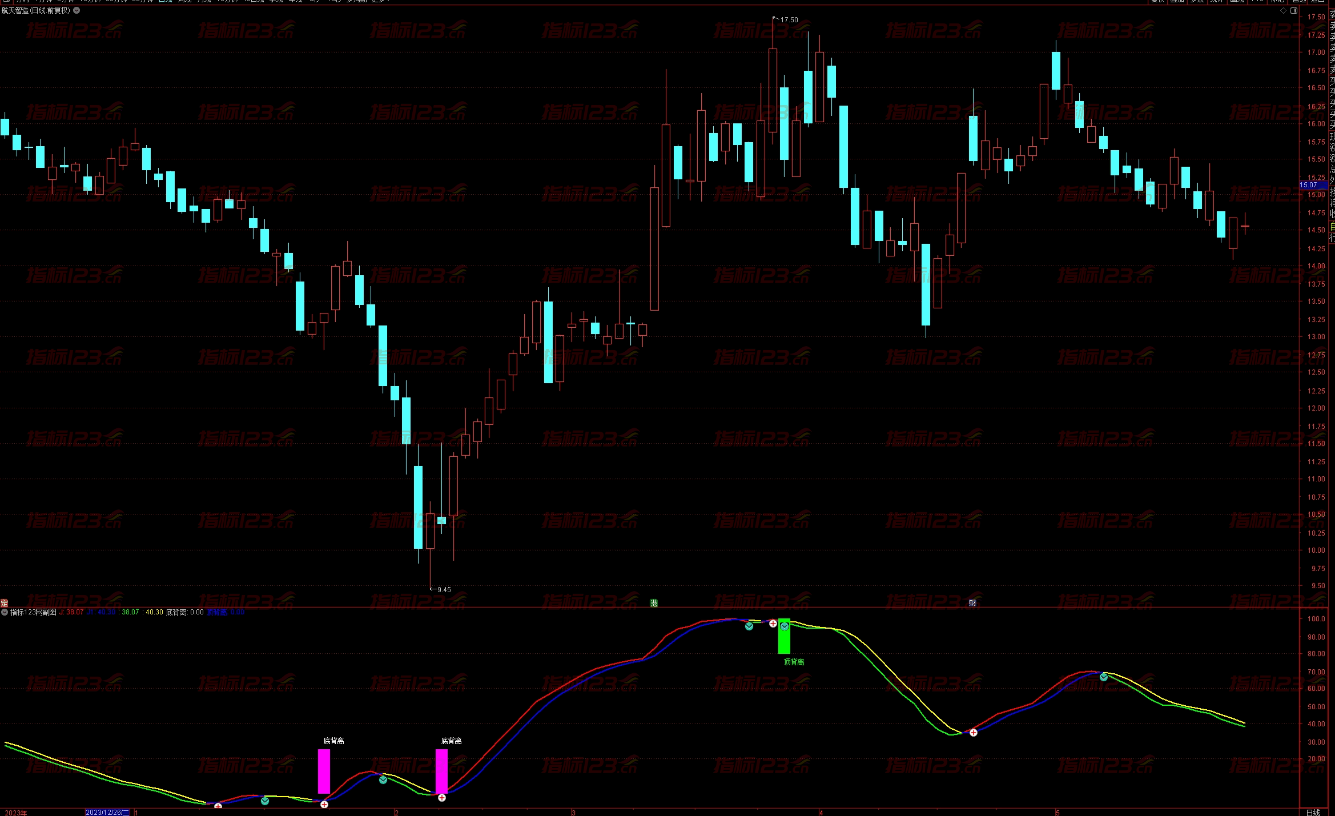
Task: Click the 航天智造(日线 前复权) title text
Action: [36, 10]
